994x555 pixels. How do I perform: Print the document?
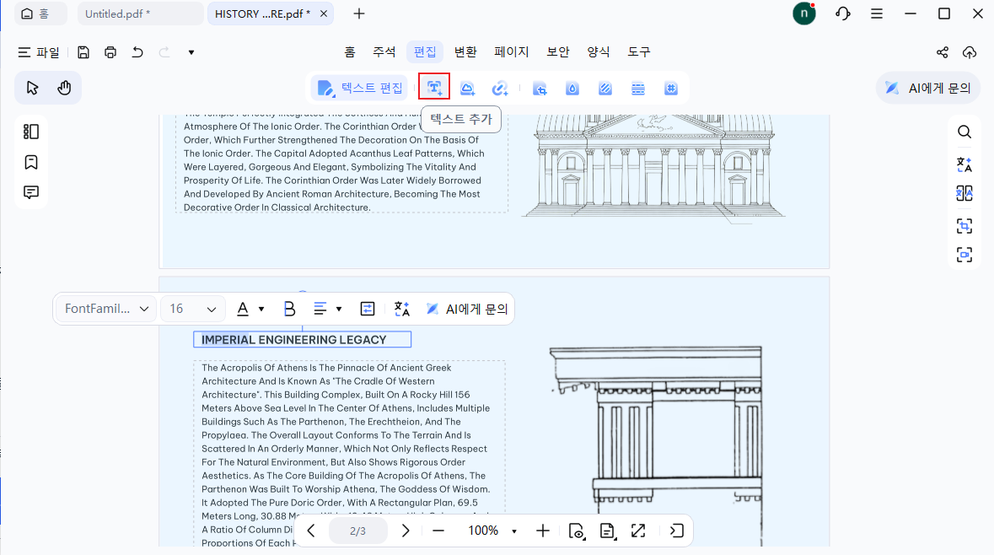pyautogui.click(x=110, y=52)
